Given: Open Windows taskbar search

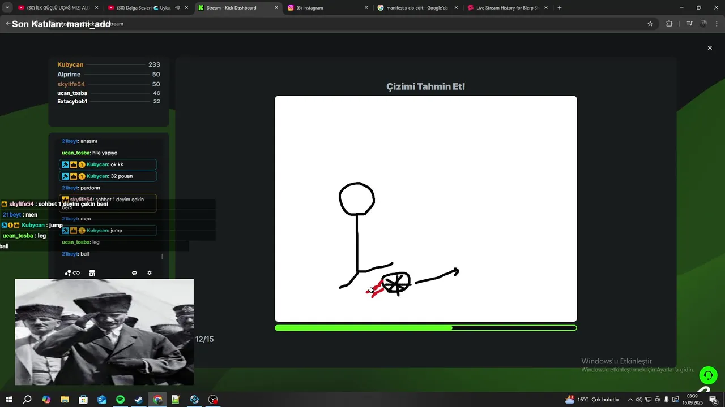Looking at the screenshot, I should coord(27,400).
